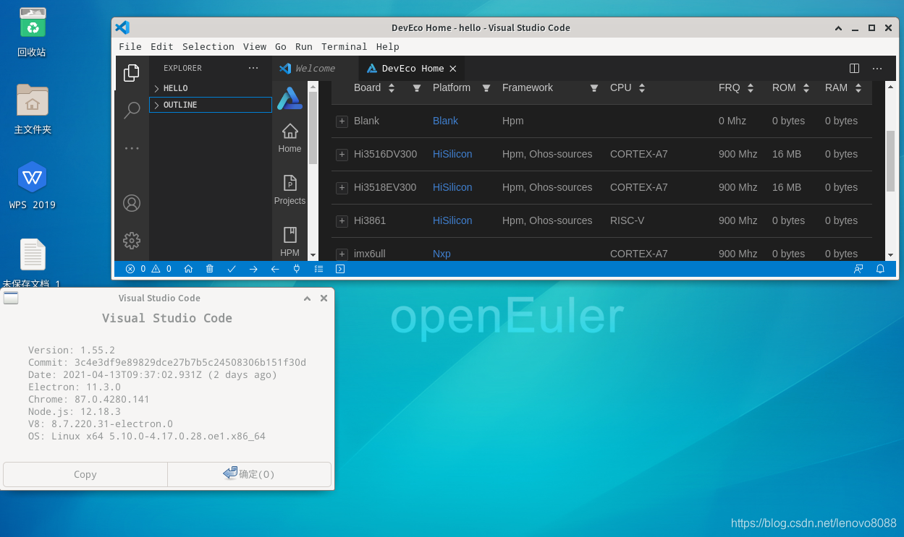This screenshot has height=537, width=904.
Task: Open the Explorer view in activity bar
Action: tap(132, 72)
